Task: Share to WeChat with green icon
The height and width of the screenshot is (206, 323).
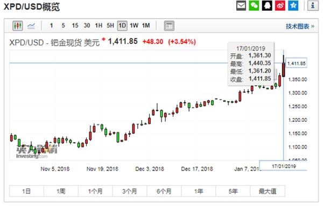Action: click(254, 5)
